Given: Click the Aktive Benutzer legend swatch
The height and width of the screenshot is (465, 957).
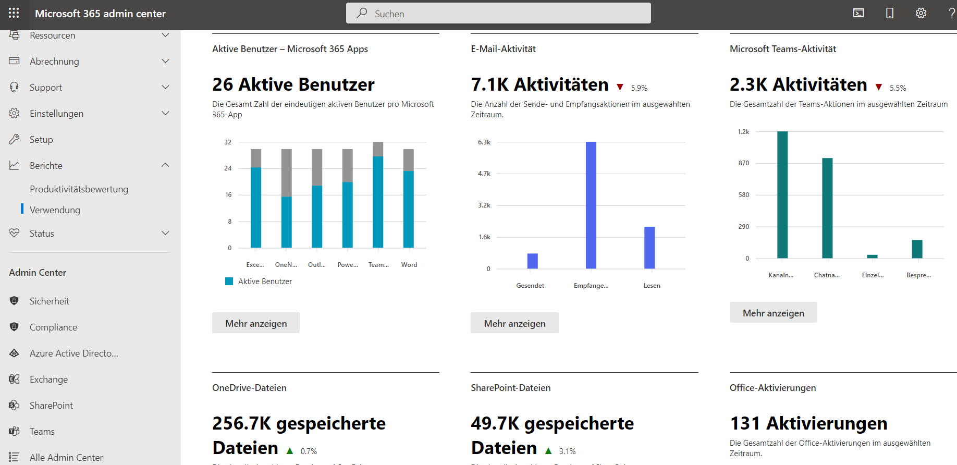Looking at the screenshot, I should pyautogui.click(x=229, y=281).
